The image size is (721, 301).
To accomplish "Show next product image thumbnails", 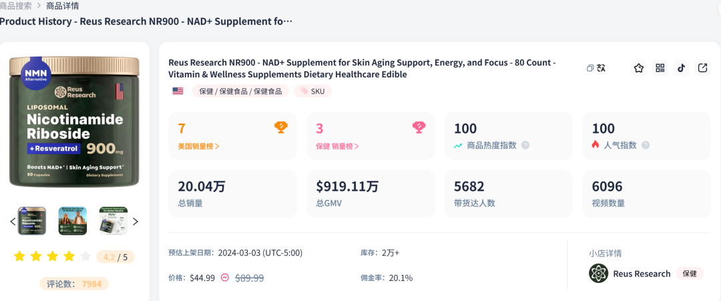I will pos(136,222).
